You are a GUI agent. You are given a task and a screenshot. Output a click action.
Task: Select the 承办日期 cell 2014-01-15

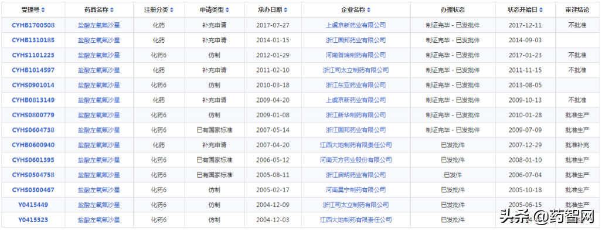[273, 40]
